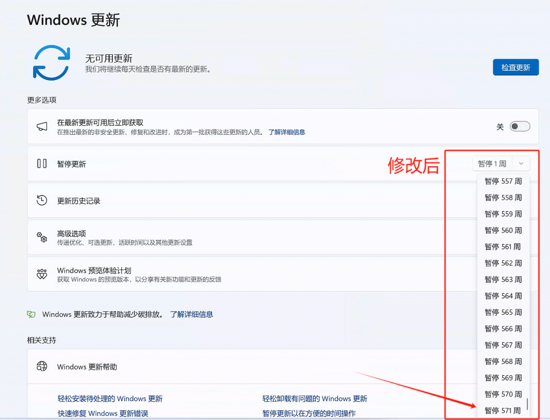Select 暂停 558 周 from the list
Image resolution: width=550 pixels, height=420 pixels.
pyautogui.click(x=503, y=198)
